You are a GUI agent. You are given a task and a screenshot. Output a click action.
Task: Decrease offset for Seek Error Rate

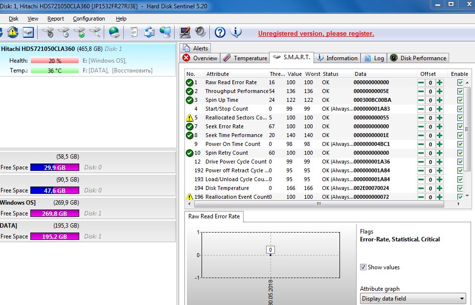(x=421, y=127)
